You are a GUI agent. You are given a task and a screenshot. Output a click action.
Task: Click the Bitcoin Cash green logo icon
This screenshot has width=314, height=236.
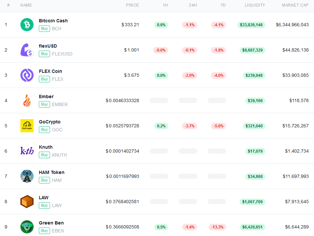point(27,25)
